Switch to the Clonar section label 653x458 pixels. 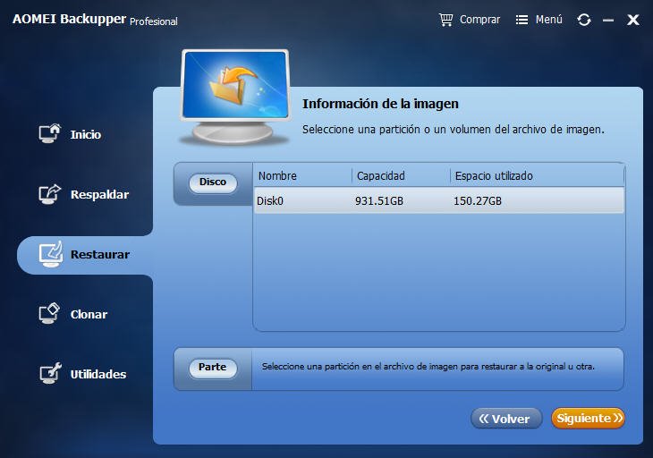point(89,314)
